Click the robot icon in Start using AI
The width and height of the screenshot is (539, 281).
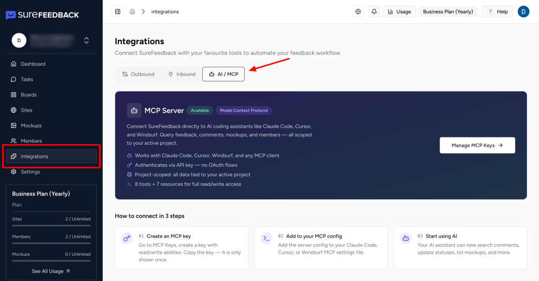[x=406, y=238]
